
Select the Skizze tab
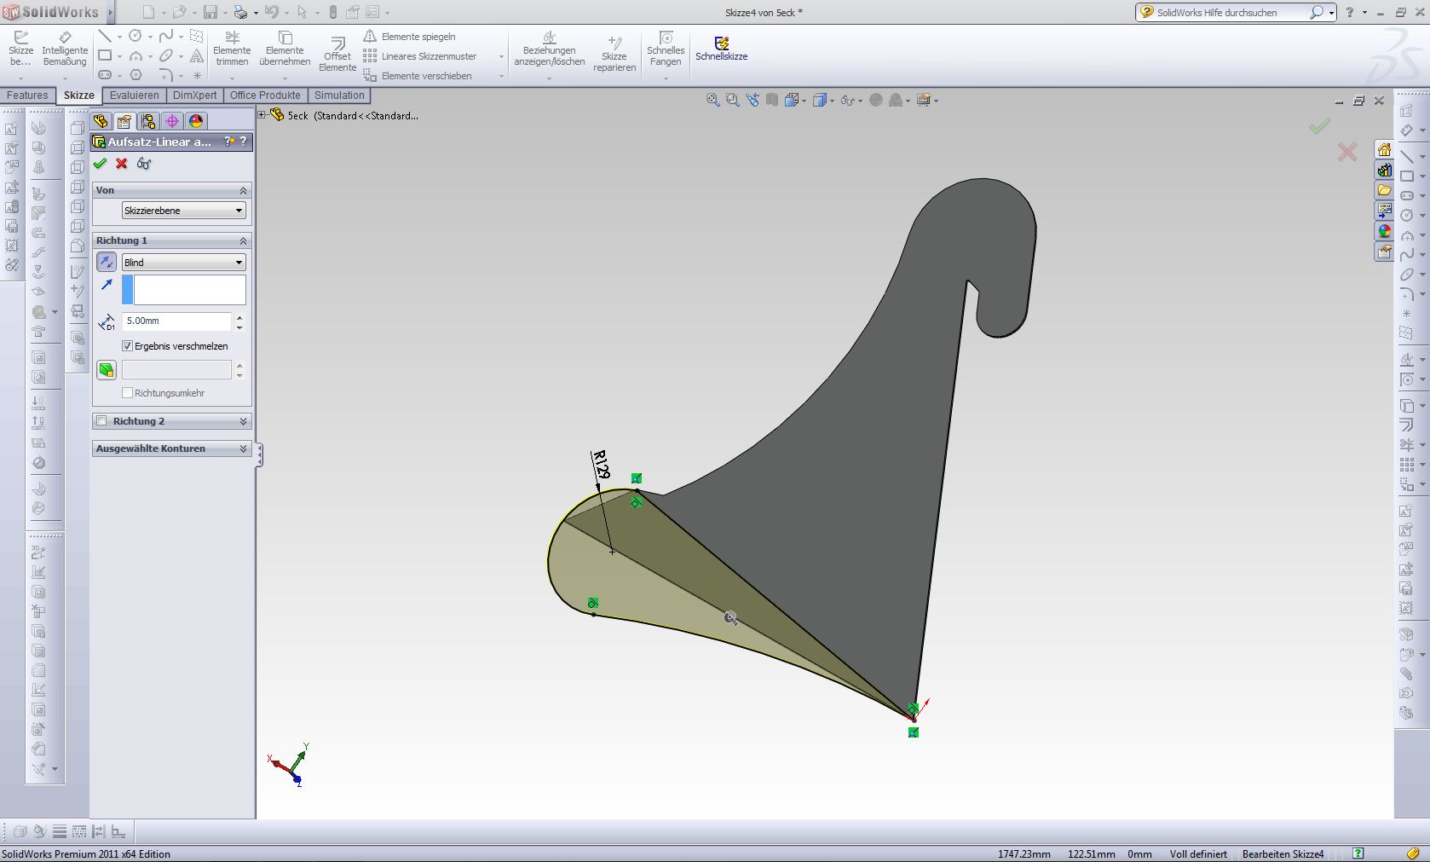[78, 95]
